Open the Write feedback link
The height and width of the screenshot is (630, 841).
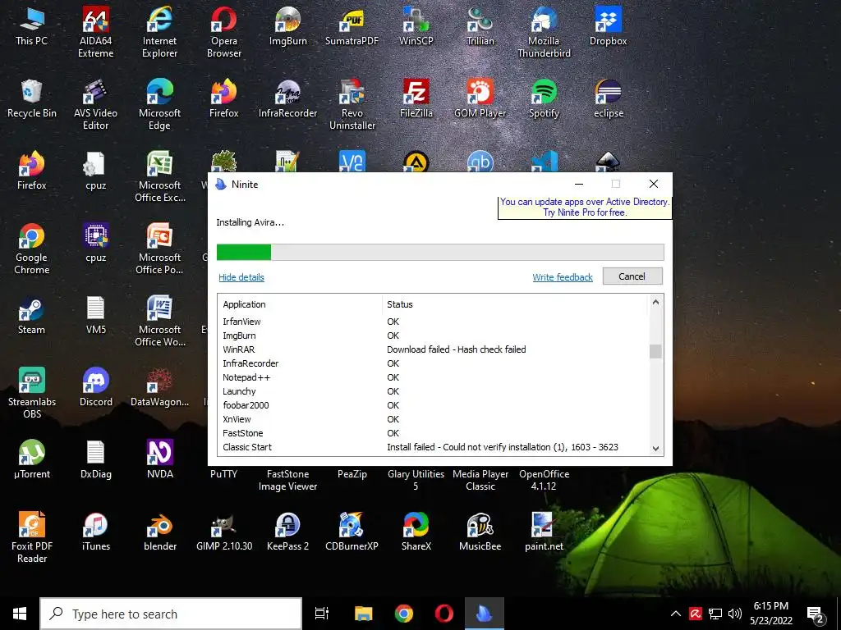tap(563, 277)
